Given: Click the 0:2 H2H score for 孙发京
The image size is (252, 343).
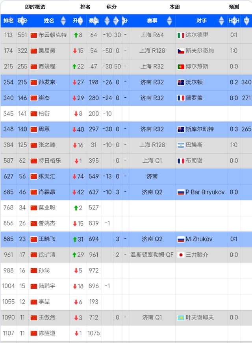Looking at the screenshot, I should coord(233,82).
